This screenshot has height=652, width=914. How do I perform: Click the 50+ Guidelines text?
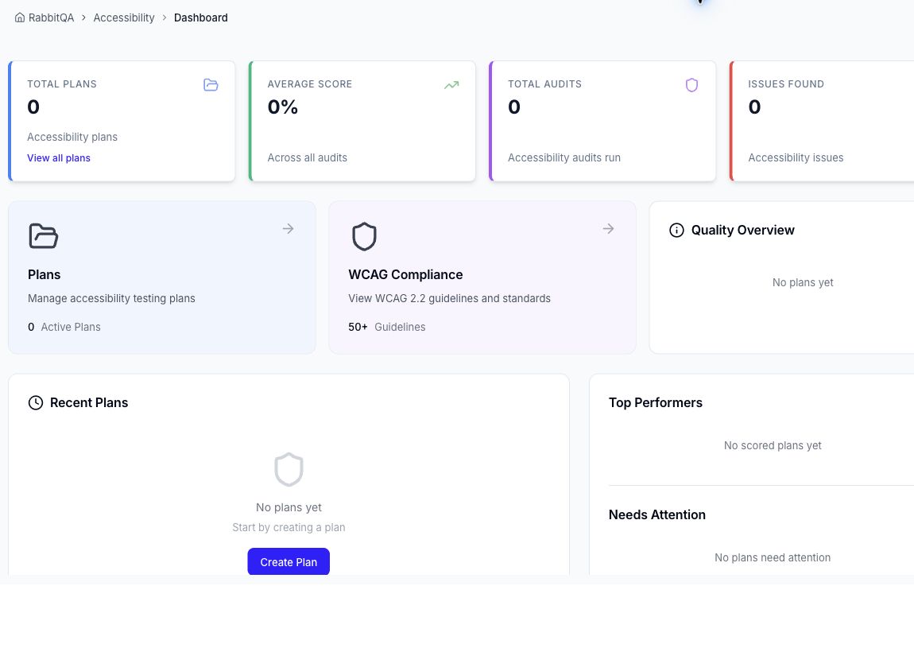(387, 327)
